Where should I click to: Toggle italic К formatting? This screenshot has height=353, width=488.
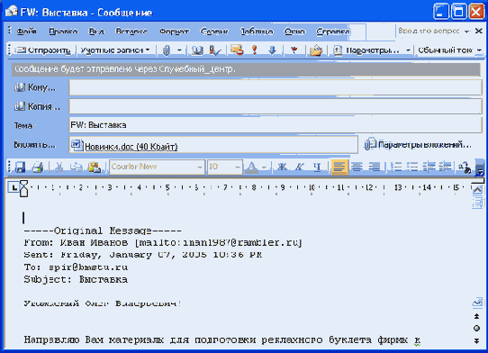tap(300, 167)
